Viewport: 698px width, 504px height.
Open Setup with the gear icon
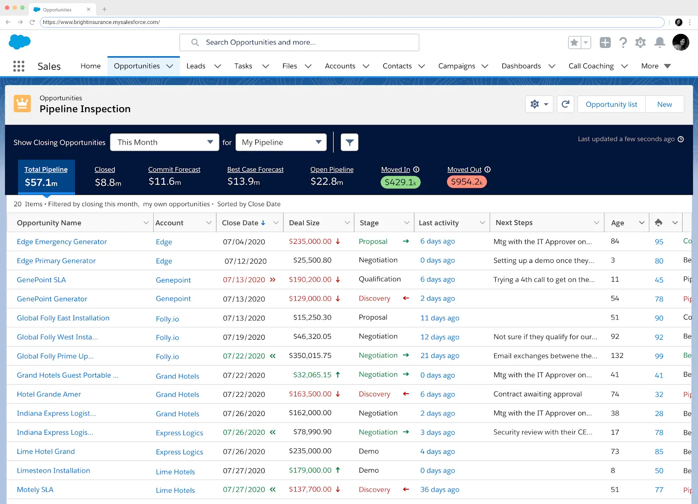640,42
